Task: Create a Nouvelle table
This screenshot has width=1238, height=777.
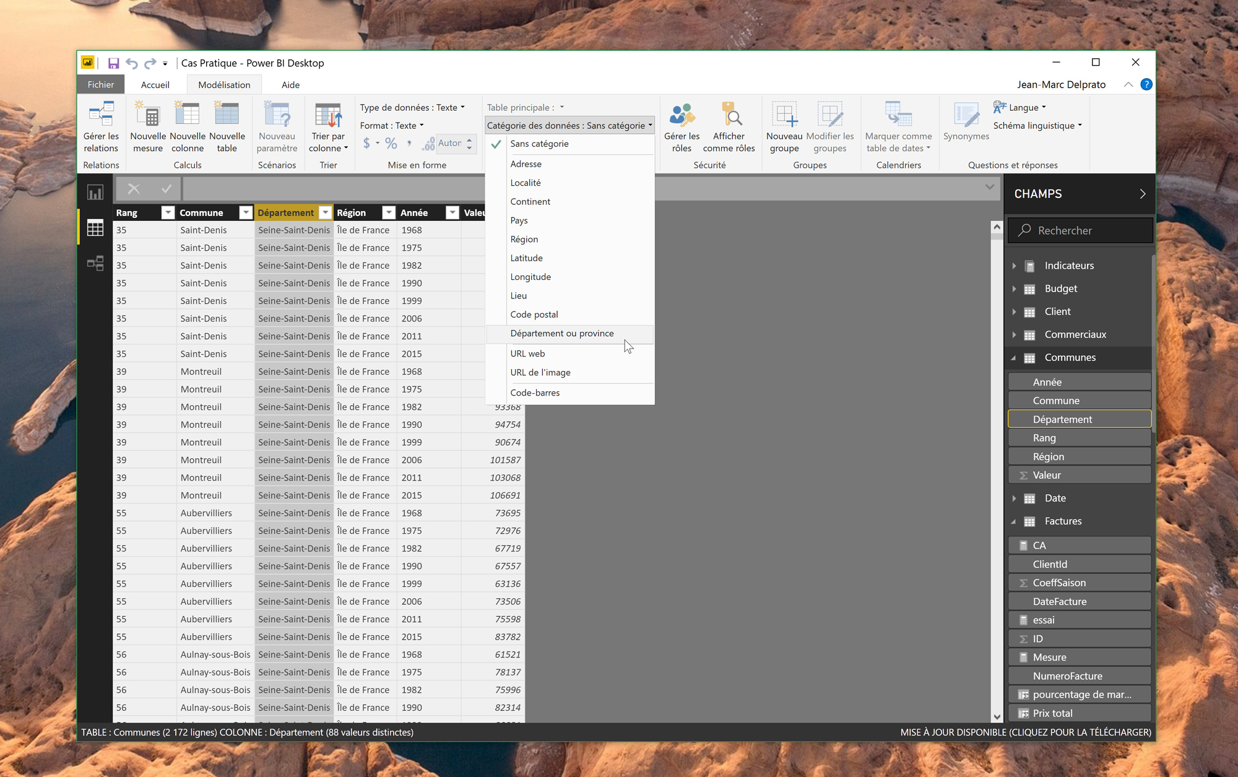Action: pyautogui.click(x=227, y=127)
